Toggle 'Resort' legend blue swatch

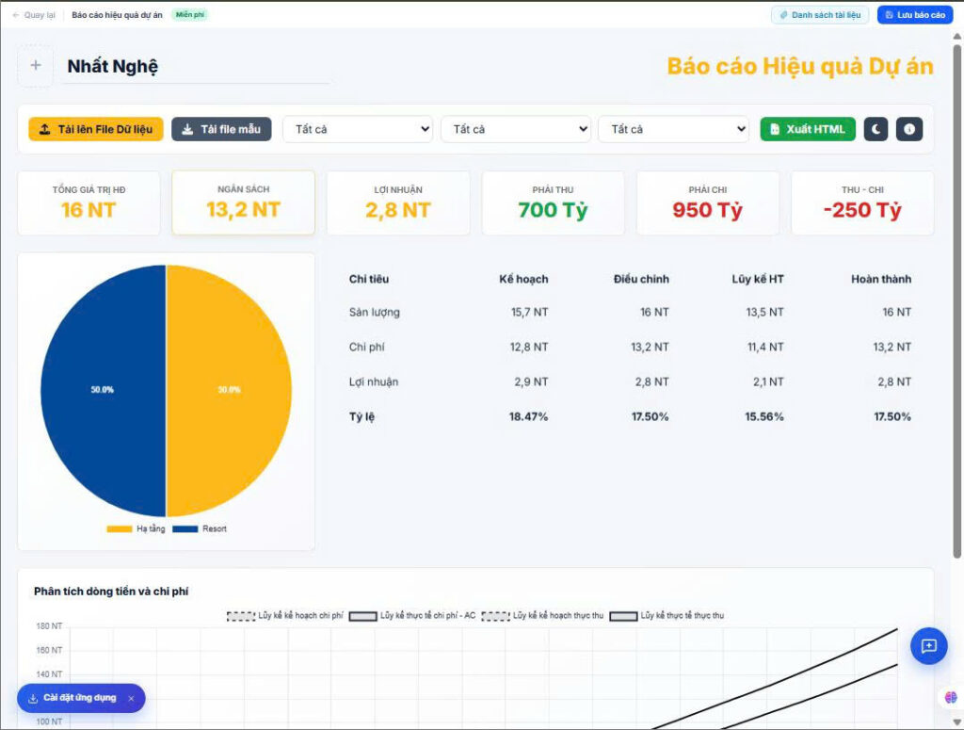pos(185,528)
